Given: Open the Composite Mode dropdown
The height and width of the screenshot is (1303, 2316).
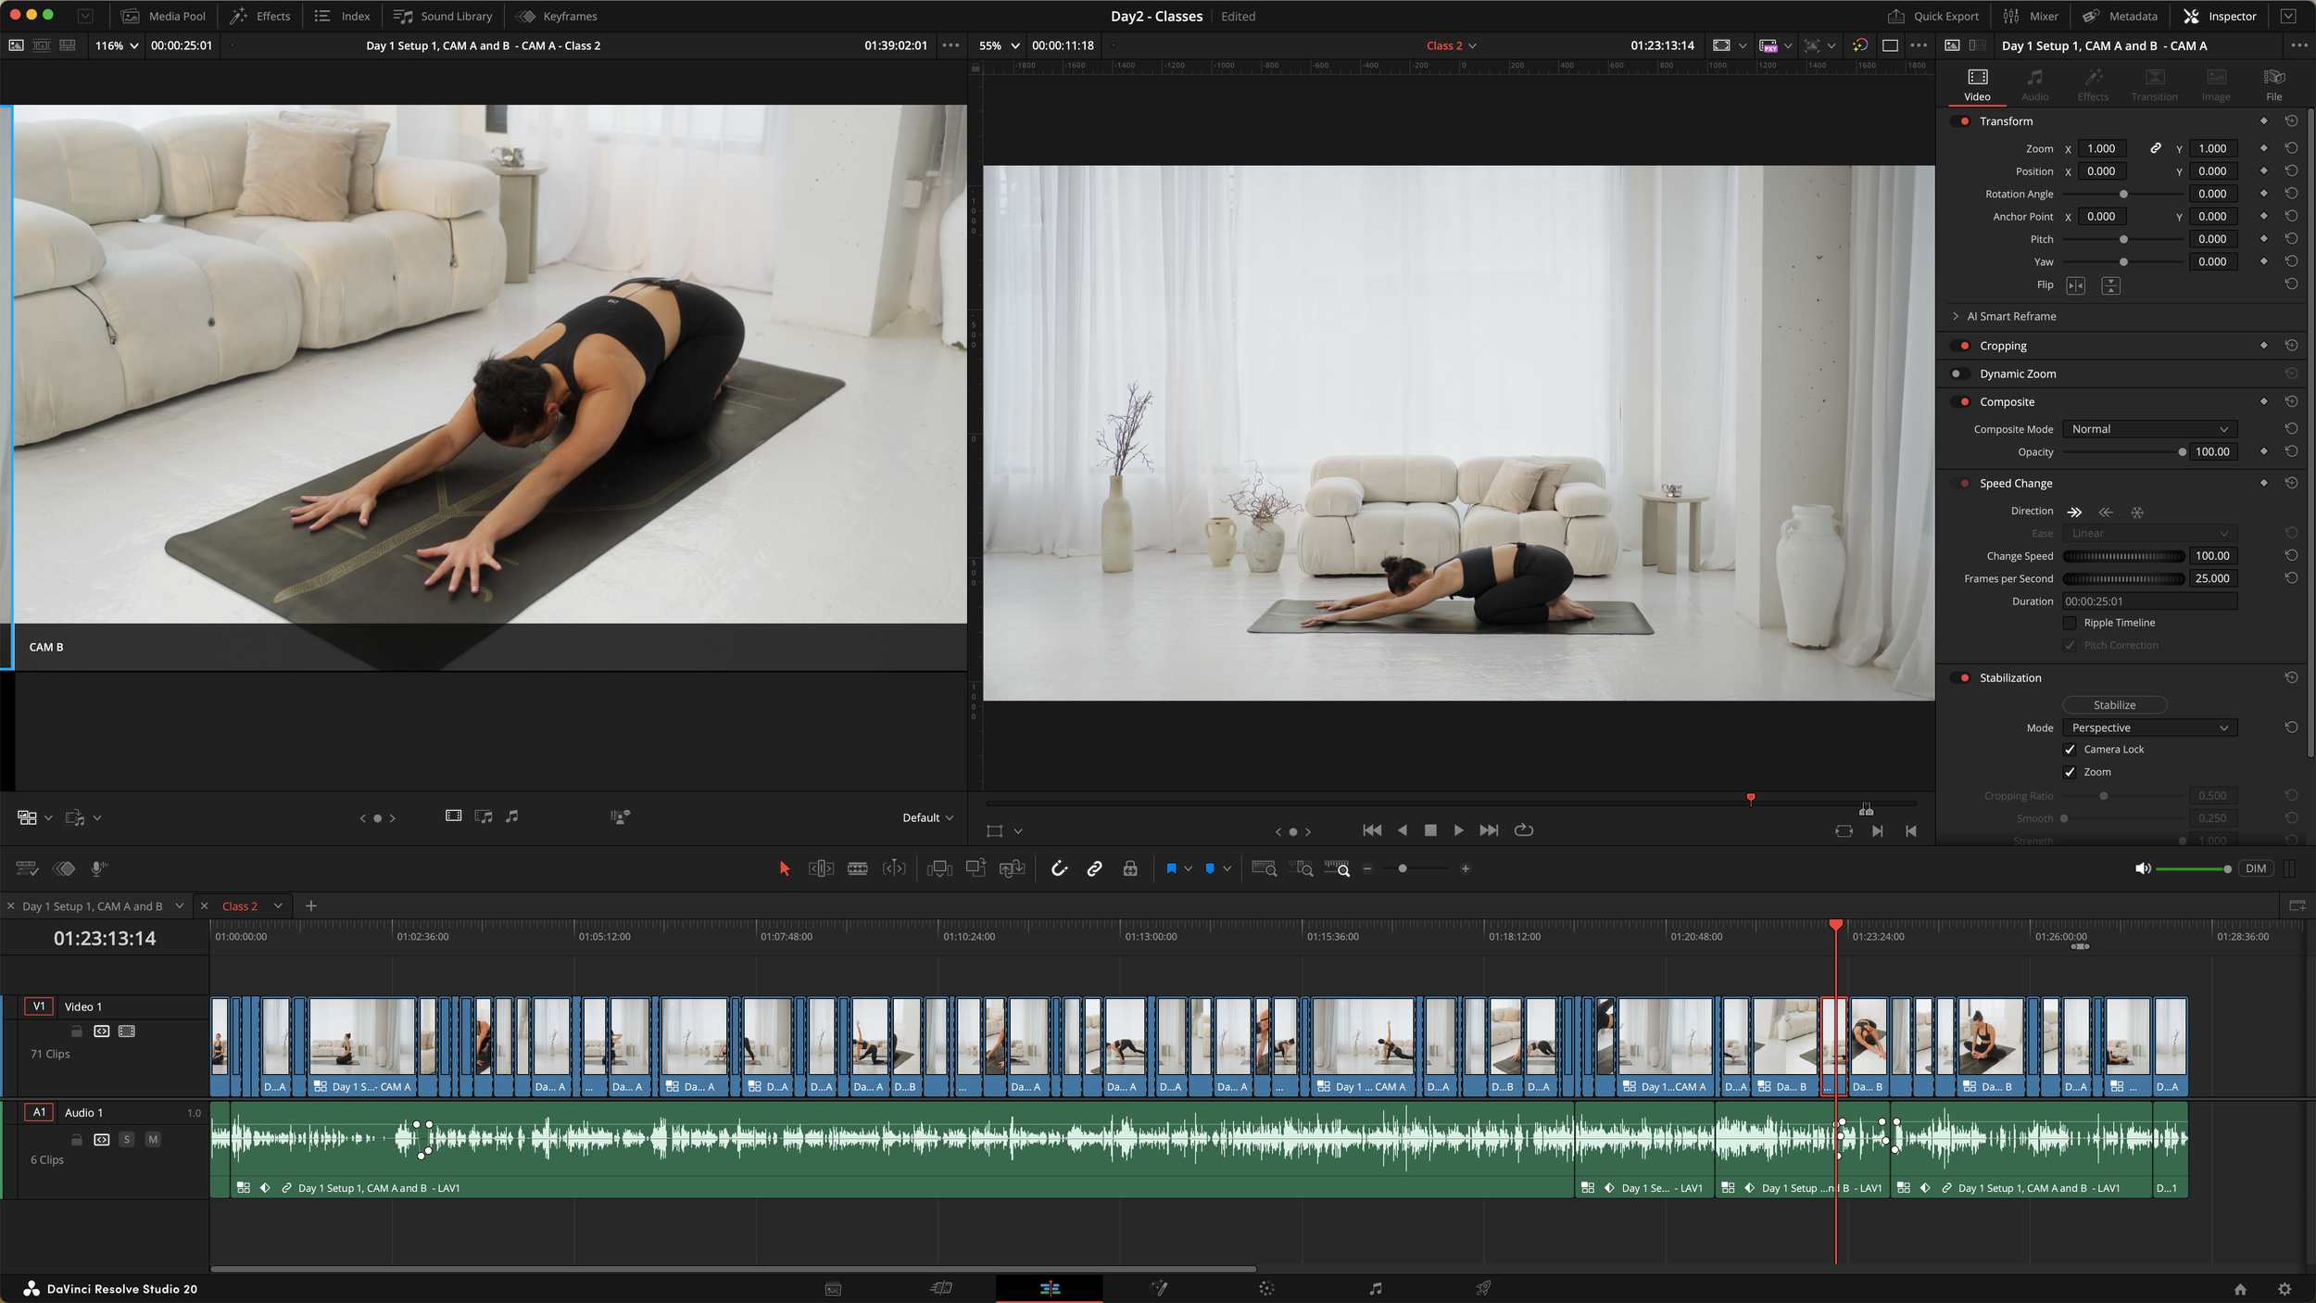Looking at the screenshot, I should [x=2149, y=429].
